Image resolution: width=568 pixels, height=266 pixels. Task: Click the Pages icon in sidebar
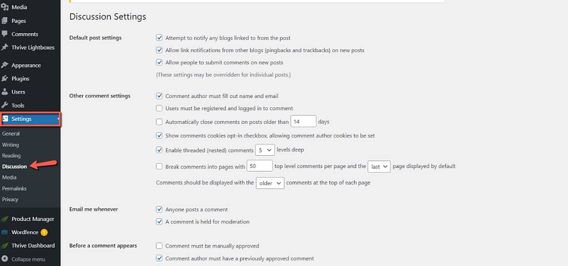pyautogui.click(x=4, y=21)
